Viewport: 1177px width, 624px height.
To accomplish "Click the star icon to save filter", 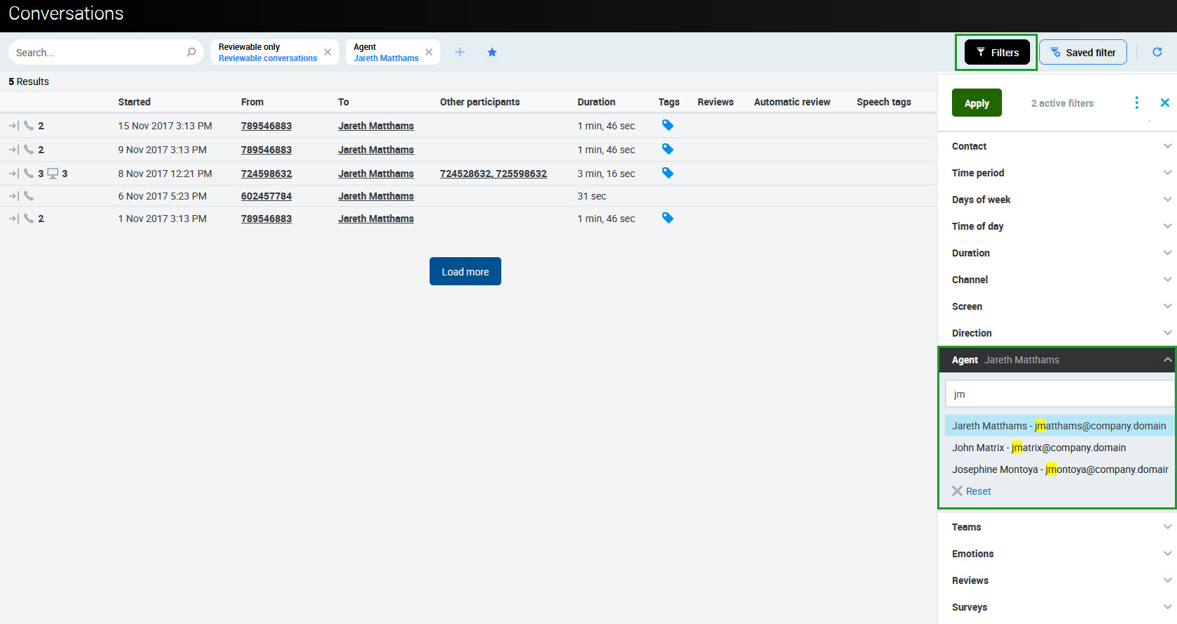I will click(492, 52).
